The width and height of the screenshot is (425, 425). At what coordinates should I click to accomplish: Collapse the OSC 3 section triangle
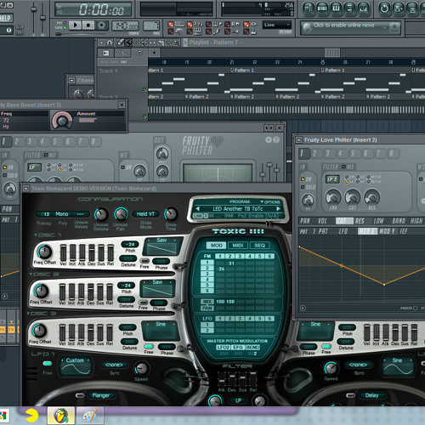28,314
